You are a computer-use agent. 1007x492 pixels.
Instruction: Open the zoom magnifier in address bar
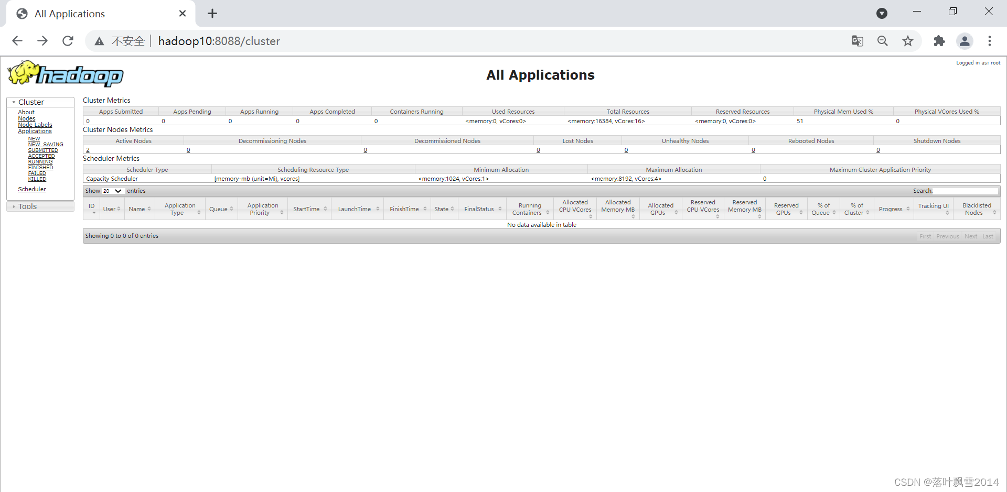click(883, 41)
